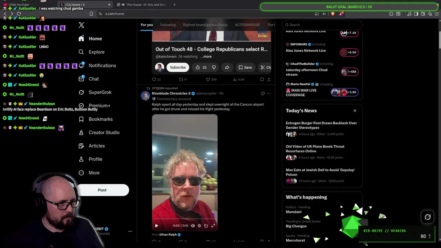Switch to the AC7IONHOUSE tab
This screenshot has width=441, height=248.
[247, 25]
